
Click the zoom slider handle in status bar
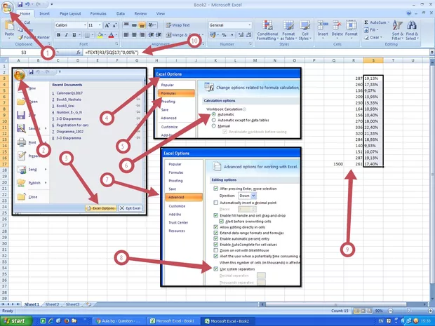click(x=408, y=311)
